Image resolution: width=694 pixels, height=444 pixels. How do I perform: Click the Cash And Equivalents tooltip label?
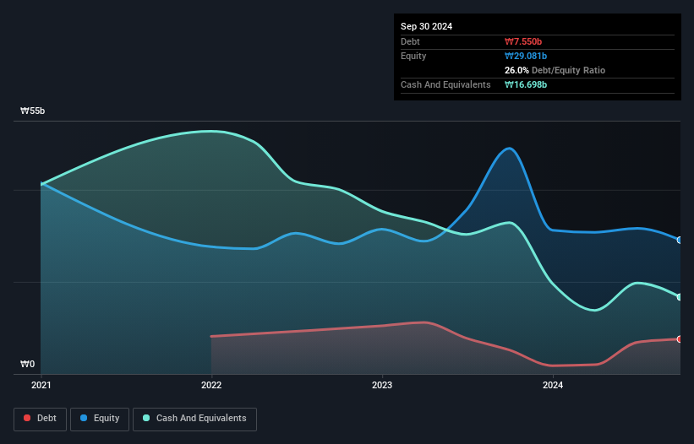pyautogui.click(x=445, y=84)
